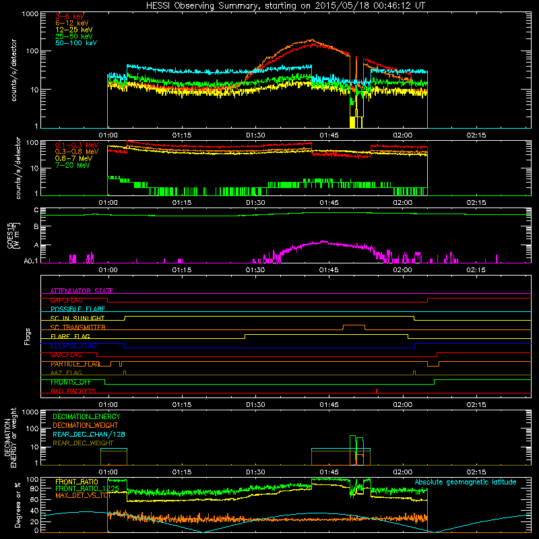This screenshot has height=539, width=539.
Task: Select the 6-12 keV legend label
Action: [x=72, y=23]
